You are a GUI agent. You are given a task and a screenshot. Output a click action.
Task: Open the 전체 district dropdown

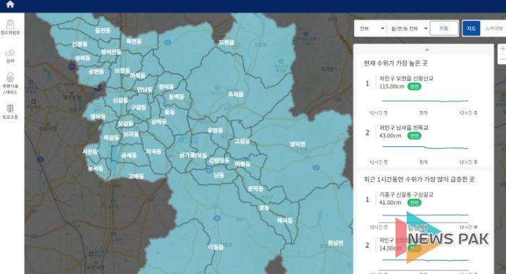click(x=371, y=29)
